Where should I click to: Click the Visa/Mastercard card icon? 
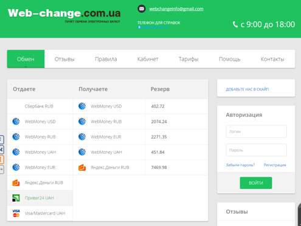tap(16, 213)
